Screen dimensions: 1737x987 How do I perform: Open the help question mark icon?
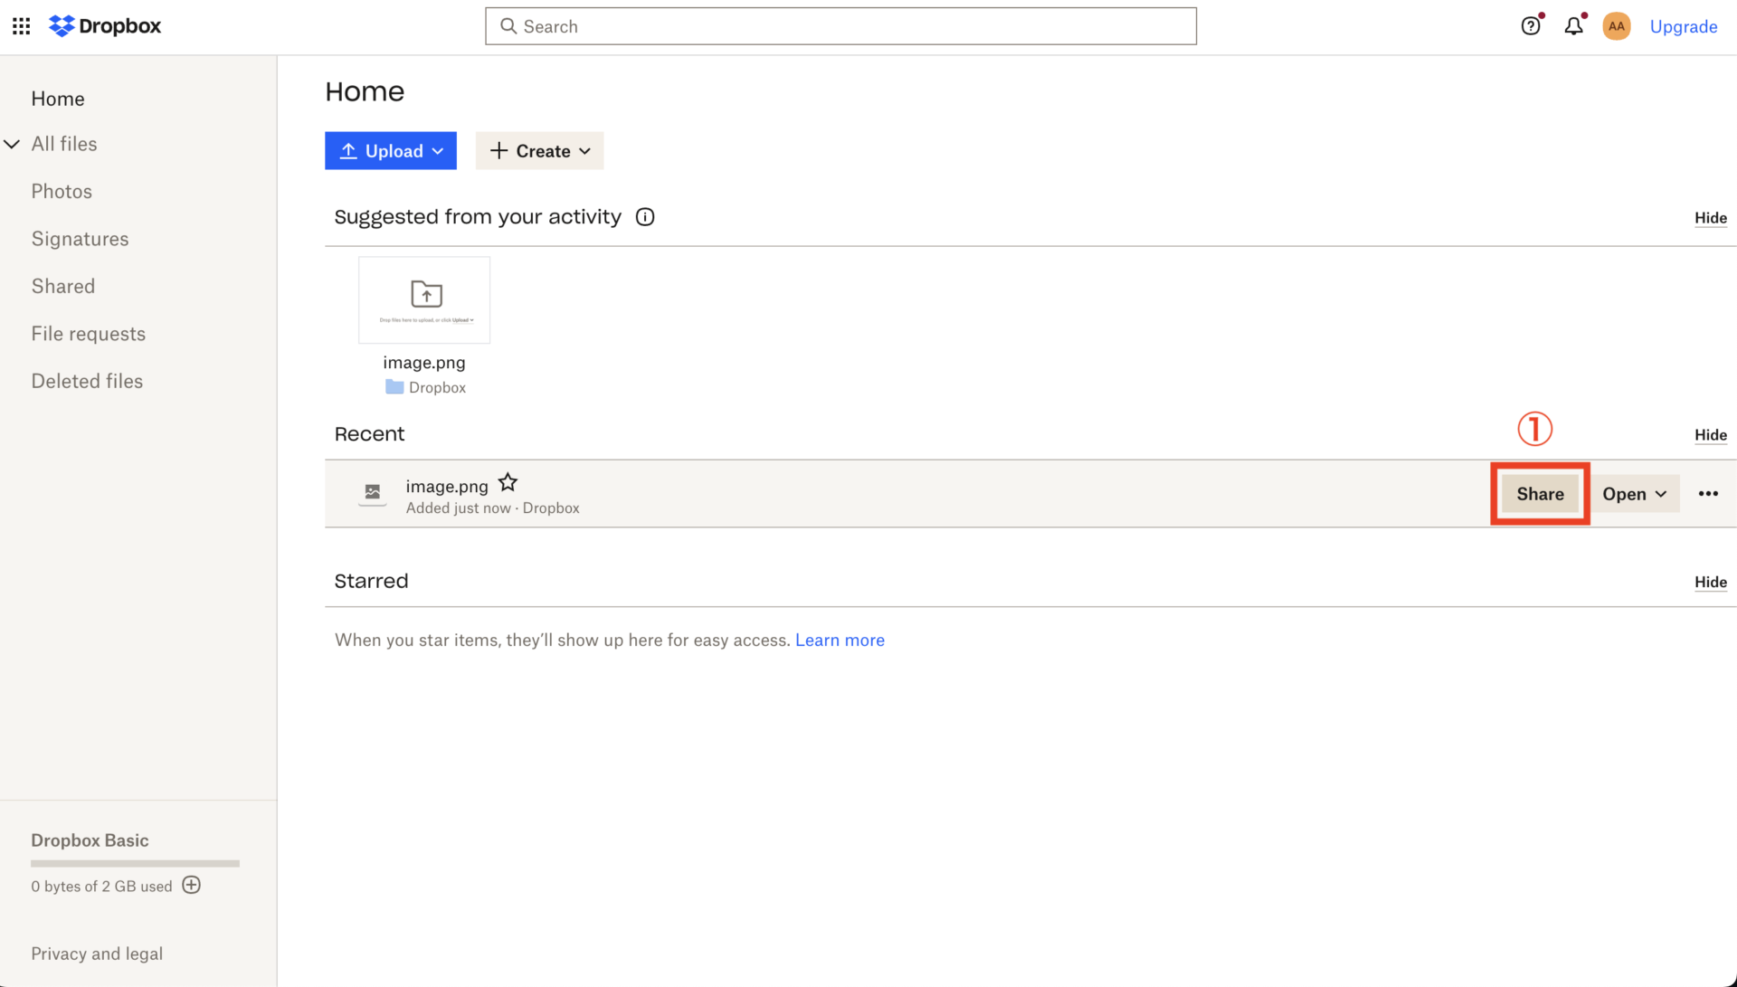[1530, 26]
